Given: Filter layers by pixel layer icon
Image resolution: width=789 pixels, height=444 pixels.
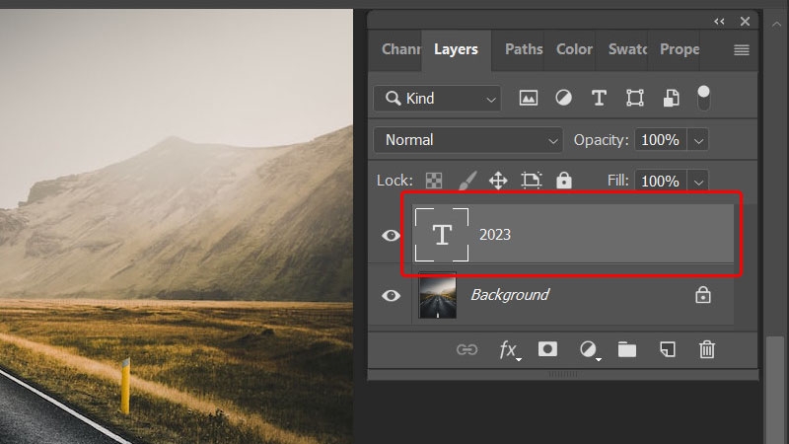Looking at the screenshot, I should coord(528,98).
